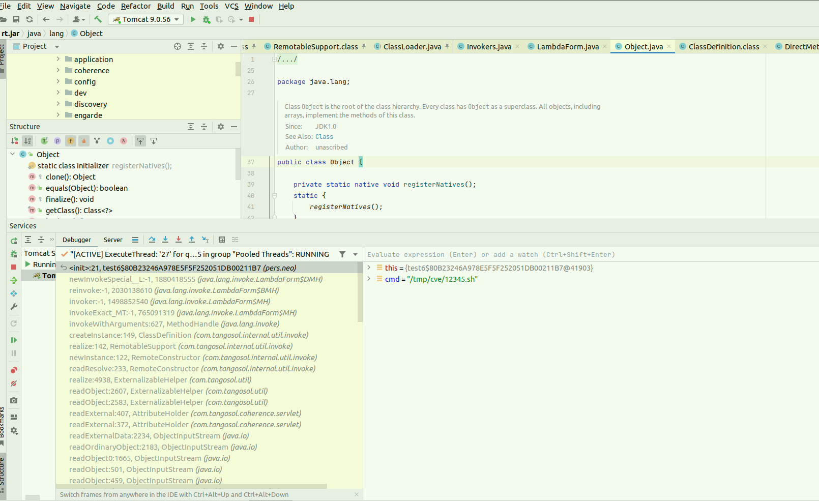The height and width of the screenshot is (501, 819).
Task: Toggle Sort by Visibility in Structure
Action: [x=15, y=141]
